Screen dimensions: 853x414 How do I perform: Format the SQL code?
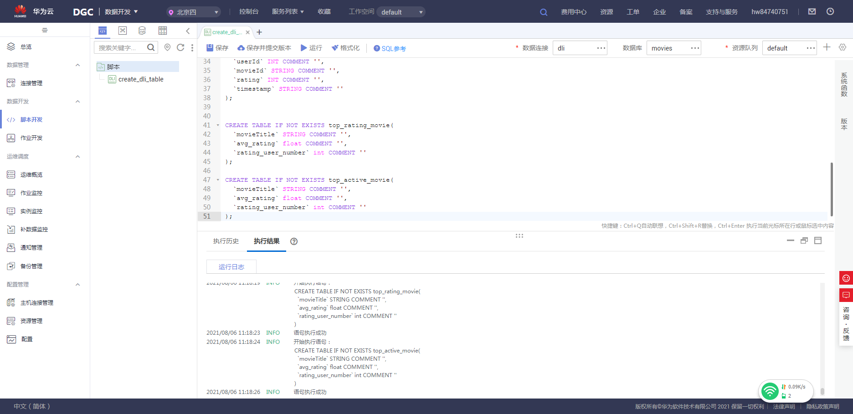click(345, 48)
